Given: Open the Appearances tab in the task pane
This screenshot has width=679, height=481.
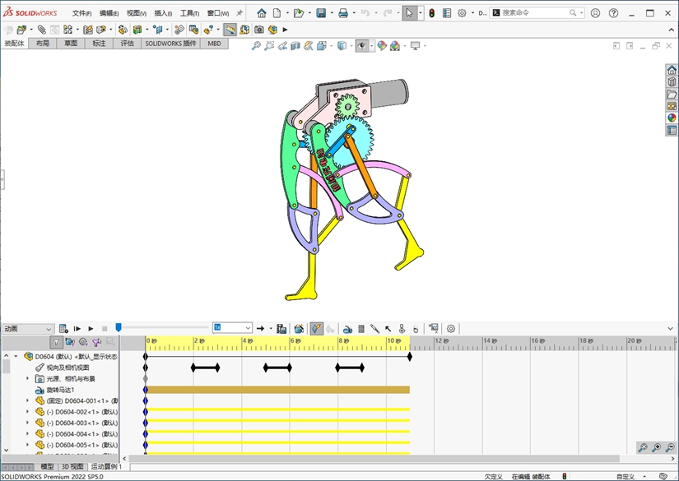Looking at the screenshot, I should [x=672, y=118].
